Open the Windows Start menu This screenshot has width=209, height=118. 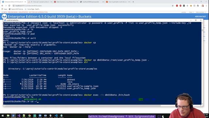[x=3, y=116]
